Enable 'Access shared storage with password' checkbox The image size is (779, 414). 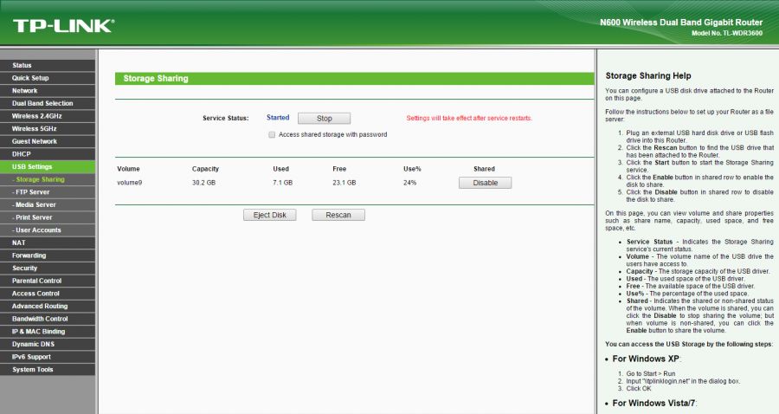[272, 134]
